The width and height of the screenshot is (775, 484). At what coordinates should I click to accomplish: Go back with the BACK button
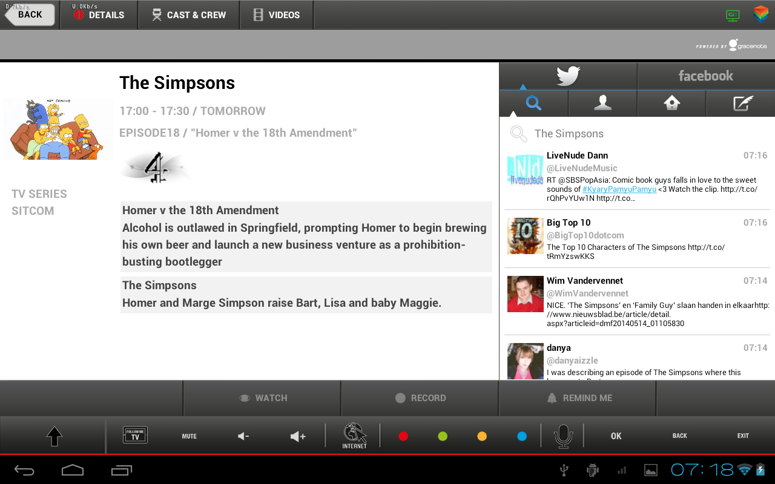[29, 15]
